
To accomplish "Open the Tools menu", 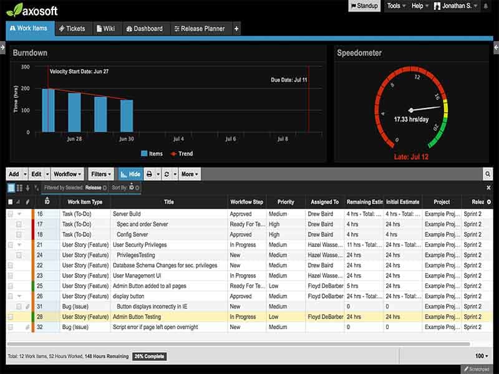I will (x=395, y=6).
